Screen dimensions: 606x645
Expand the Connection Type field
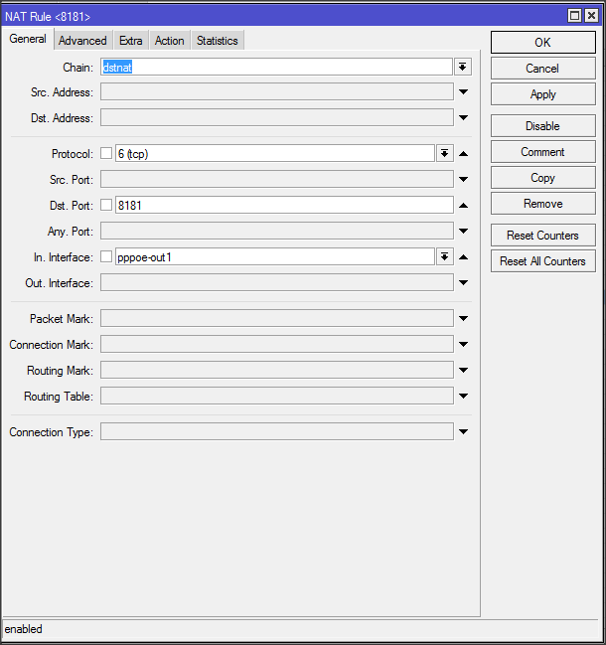point(463,432)
